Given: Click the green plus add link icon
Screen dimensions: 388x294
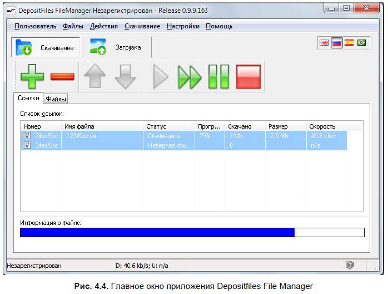Looking at the screenshot, I should 32,77.
